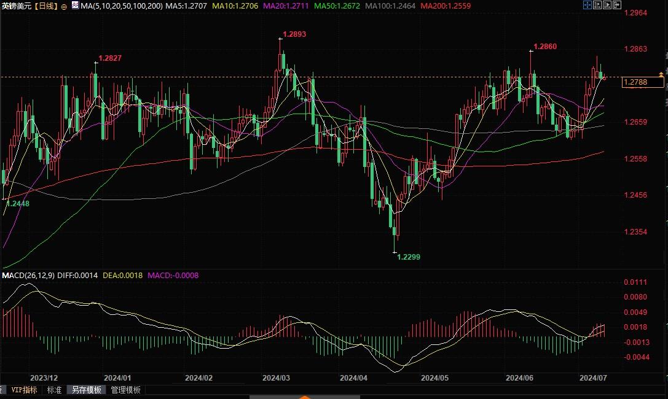Click the 2024/07 date on time axis
The width and height of the screenshot is (668, 399).
click(x=593, y=378)
